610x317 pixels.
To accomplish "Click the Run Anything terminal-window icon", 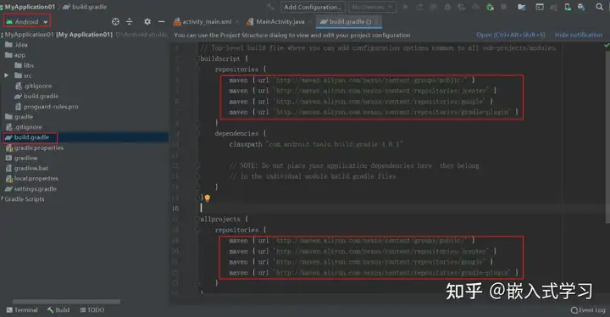I will [540, 7].
